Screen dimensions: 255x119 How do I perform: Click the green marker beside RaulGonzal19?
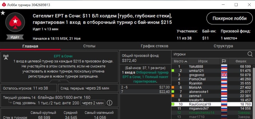point(173,104)
